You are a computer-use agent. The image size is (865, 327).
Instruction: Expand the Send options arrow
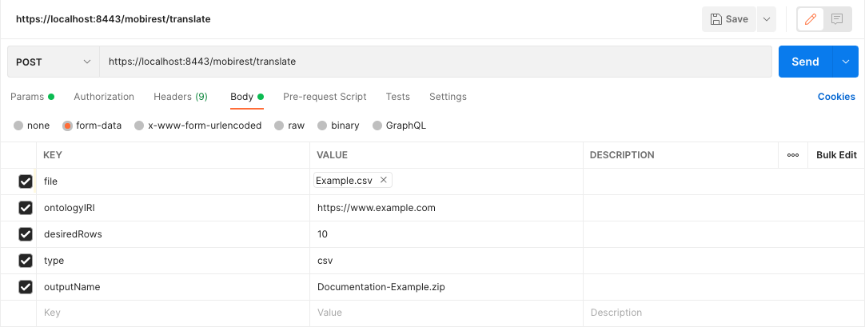click(846, 62)
